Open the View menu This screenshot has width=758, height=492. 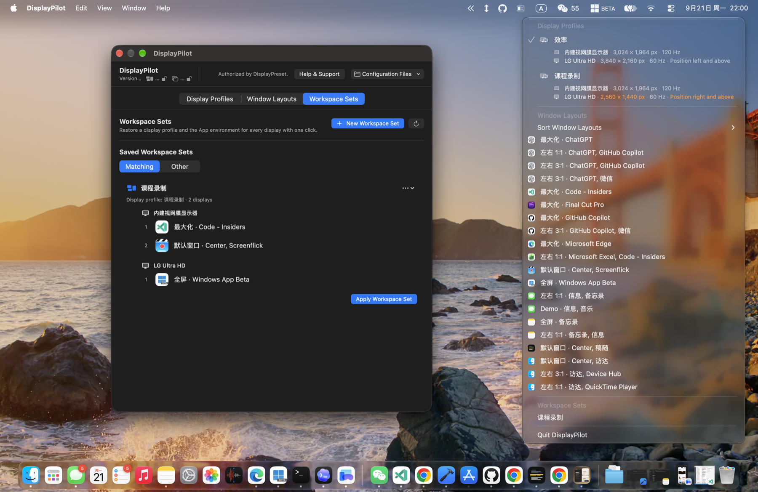point(104,8)
